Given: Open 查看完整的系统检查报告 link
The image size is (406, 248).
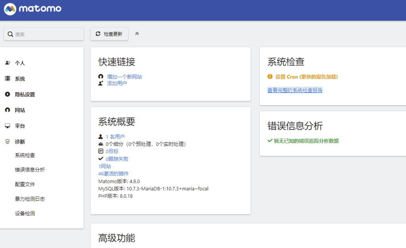Looking at the screenshot, I should point(295,90).
